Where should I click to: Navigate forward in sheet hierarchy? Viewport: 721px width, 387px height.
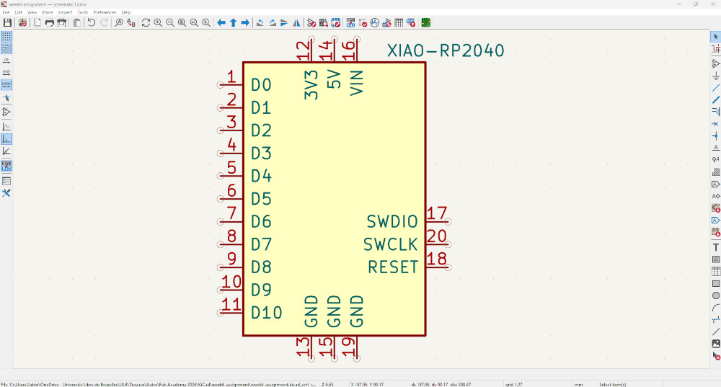pyautogui.click(x=245, y=22)
